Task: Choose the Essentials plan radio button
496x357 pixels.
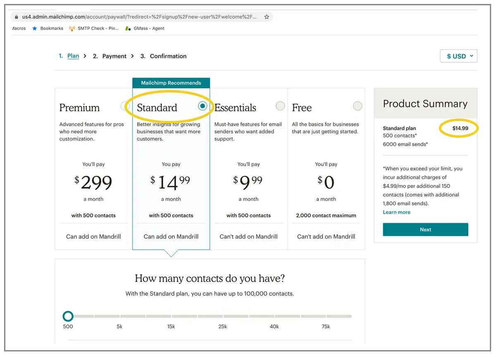Action: 280,106
